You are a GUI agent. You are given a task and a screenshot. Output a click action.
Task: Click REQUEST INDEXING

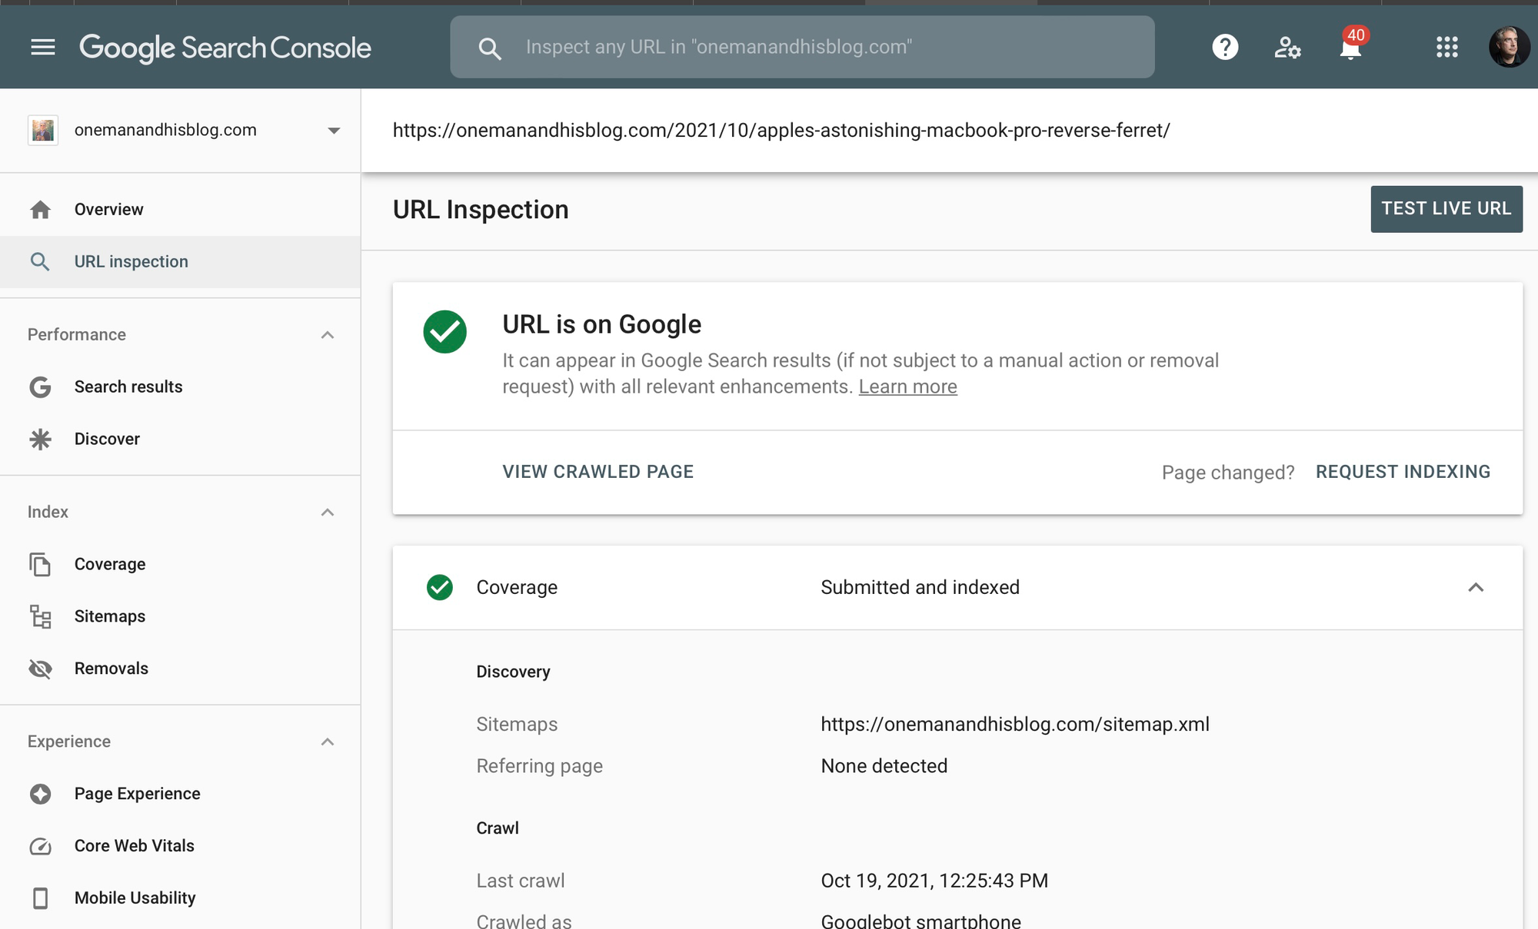point(1403,472)
